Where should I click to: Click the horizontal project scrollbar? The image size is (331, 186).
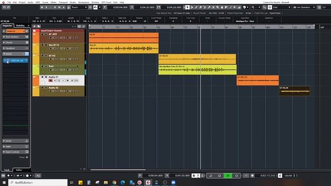(x=118, y=169)
